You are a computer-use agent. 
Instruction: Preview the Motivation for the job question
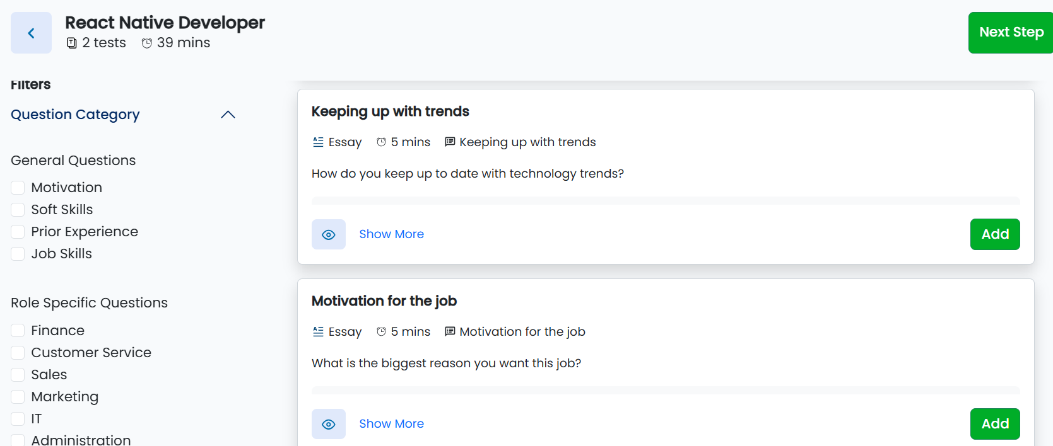point(329,424)
